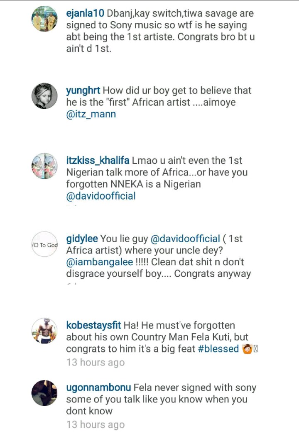
Task: Open yunghrt's avatar photo
Action: point(44,96)
